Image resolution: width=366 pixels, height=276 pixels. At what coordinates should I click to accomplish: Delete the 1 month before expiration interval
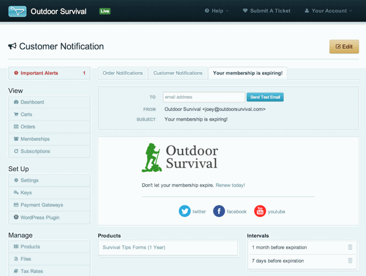tap(350, 247)
